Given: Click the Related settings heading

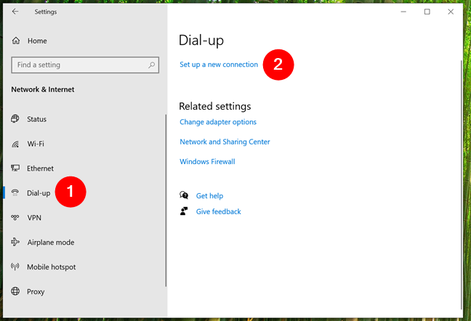Looking at the screenshot, I should 214,107.
